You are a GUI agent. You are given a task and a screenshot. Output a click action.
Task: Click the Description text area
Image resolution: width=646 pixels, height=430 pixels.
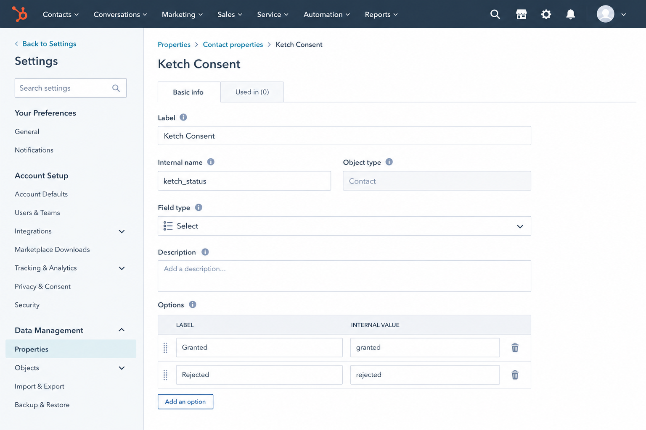(344, 276)
